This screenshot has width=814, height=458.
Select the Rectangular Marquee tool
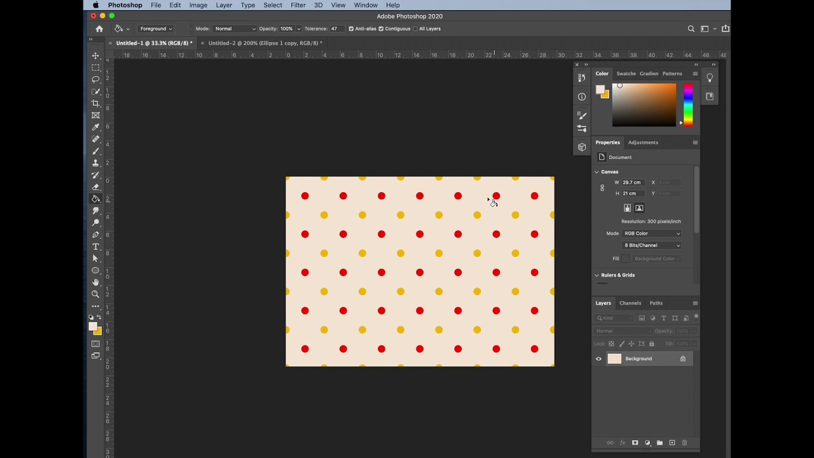tap(95, 67)
